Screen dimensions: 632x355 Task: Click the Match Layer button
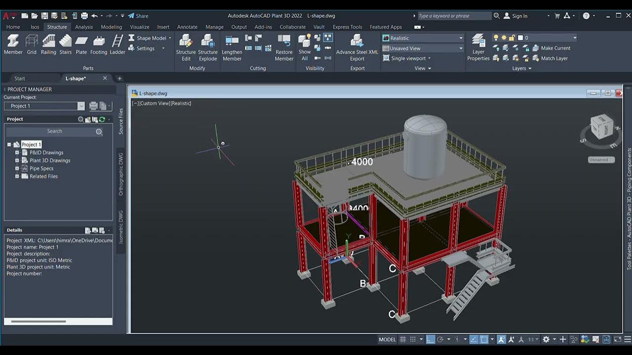[550, 58]
